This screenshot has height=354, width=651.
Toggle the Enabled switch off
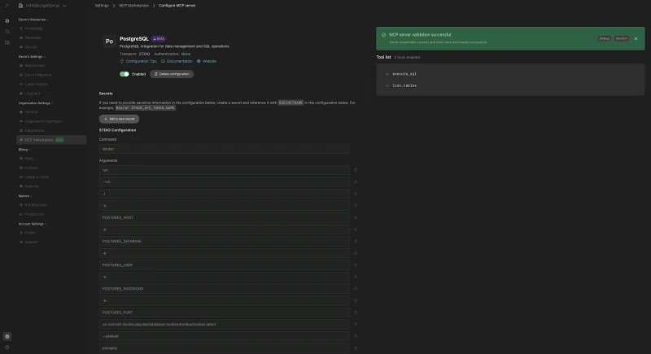point(125,74)
